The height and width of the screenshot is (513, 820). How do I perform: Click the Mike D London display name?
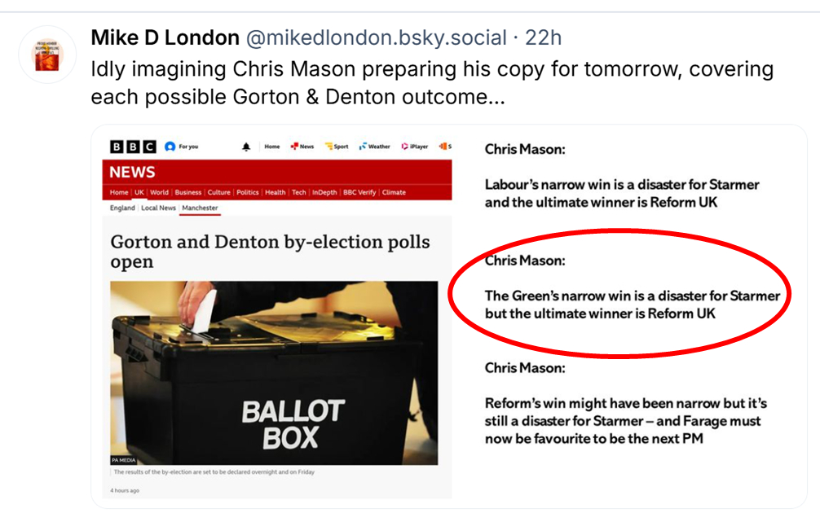point(165,37)
